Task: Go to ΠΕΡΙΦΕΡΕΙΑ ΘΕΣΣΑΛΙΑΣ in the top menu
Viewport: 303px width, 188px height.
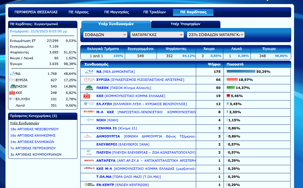Action: coord(36,12)
